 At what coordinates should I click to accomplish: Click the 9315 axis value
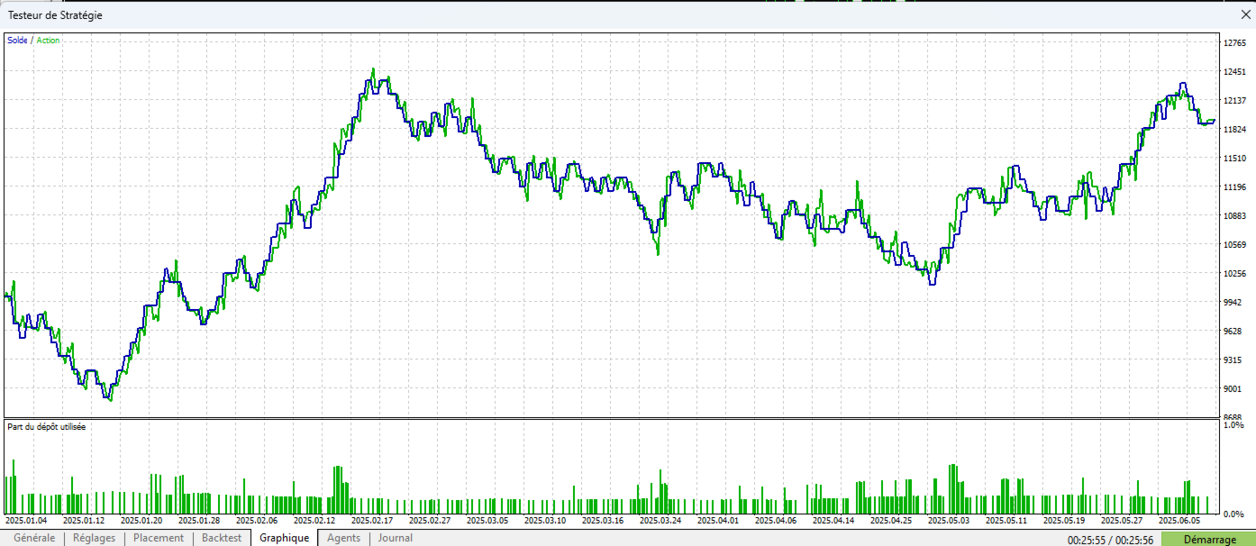point(1233,359)
